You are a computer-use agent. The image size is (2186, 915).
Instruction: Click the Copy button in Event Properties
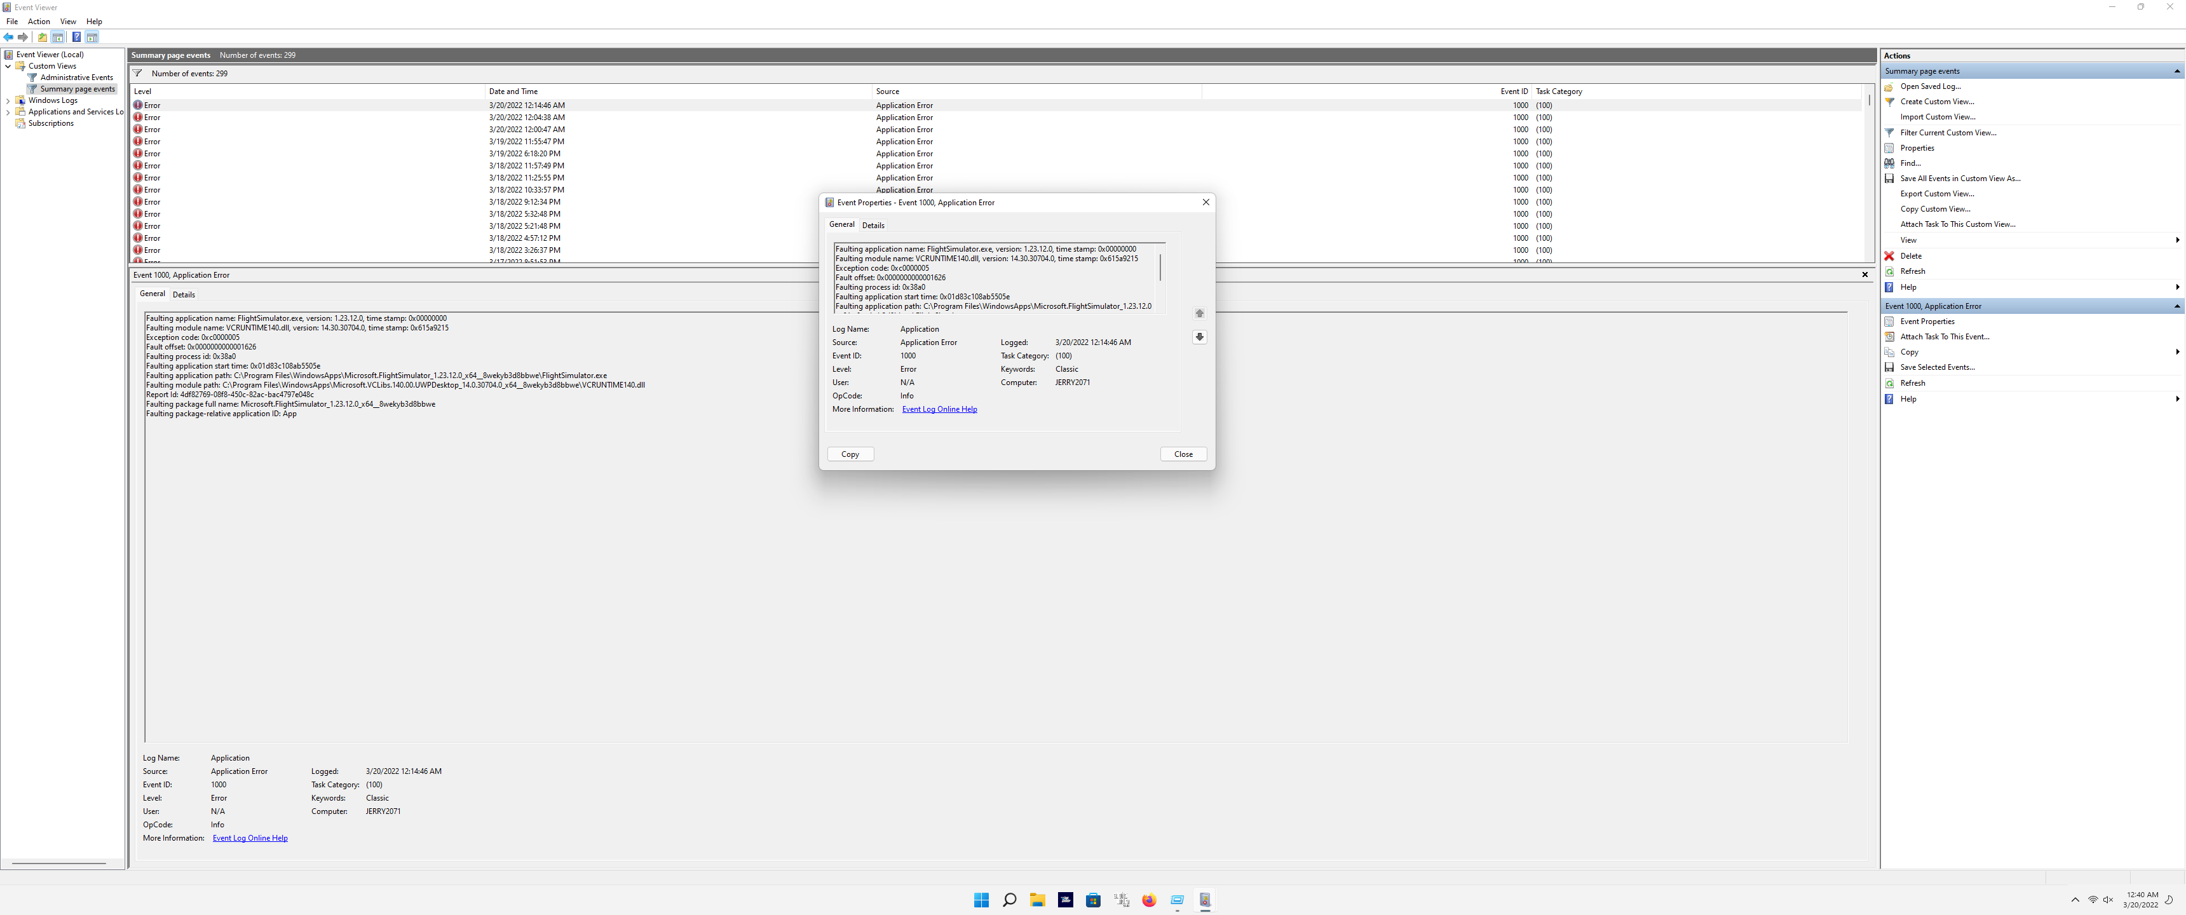[x=850, y=454]
